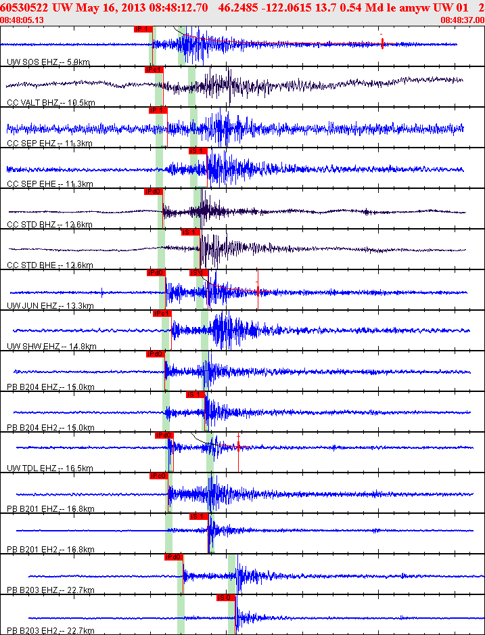Click the 'PB B204 EH2 -- 15.0km' trace label
Screen dimensions: 485x635
[51, 427]
